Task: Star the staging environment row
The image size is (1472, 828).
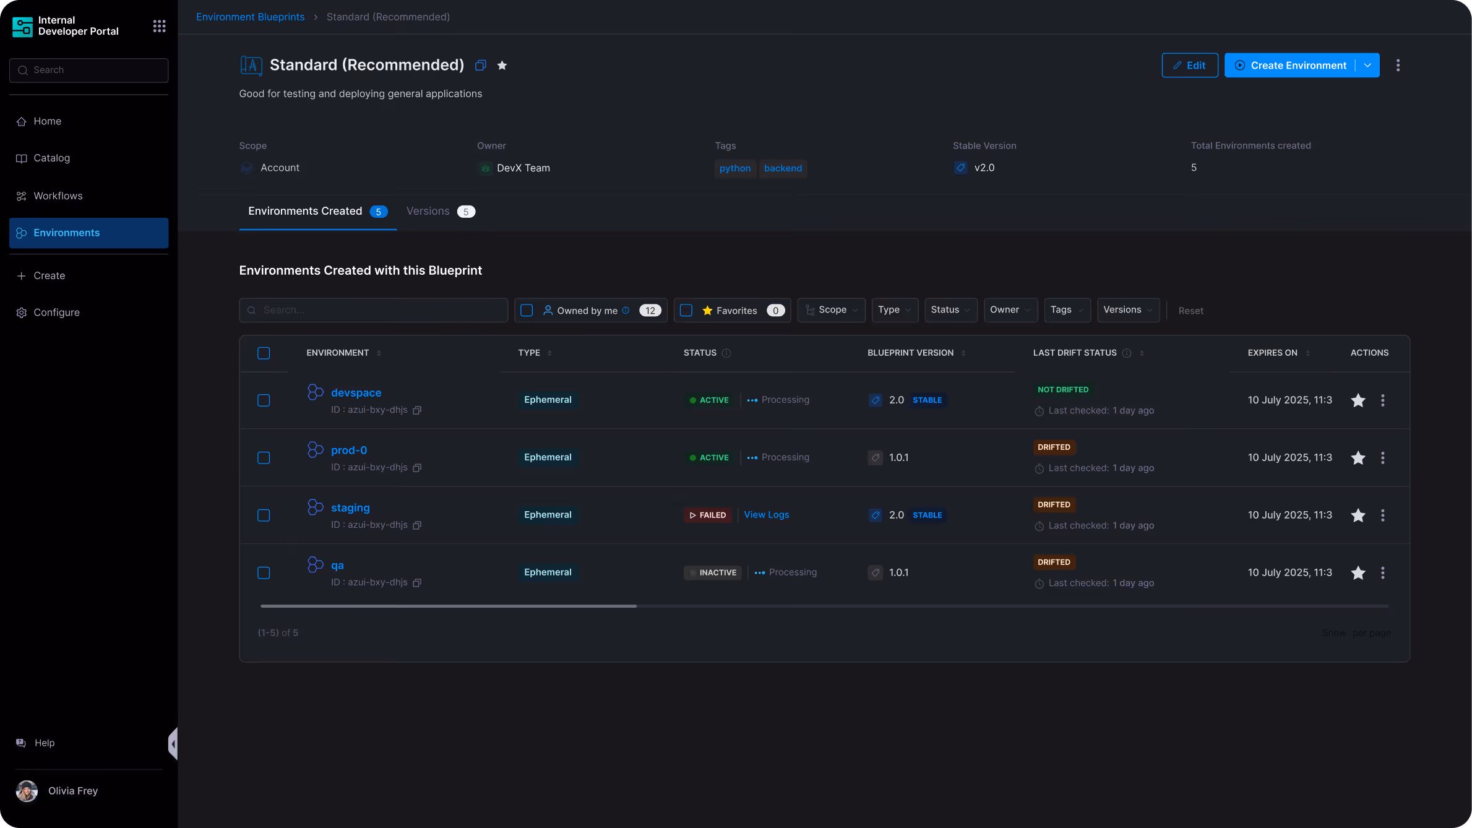Action: (1358, 515)
